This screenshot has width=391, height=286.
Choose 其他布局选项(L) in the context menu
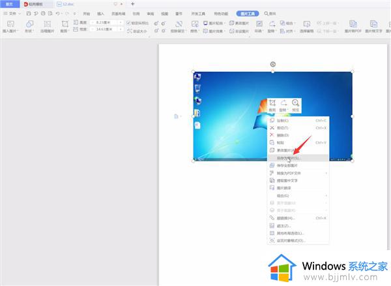coord(298,233)
